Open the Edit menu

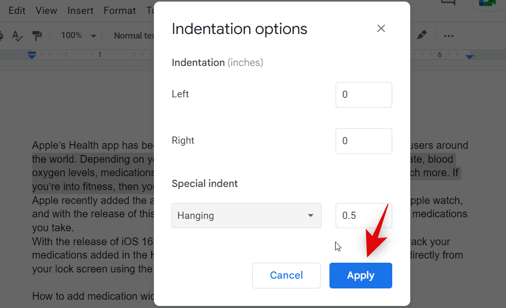pyautogui.click(x=17, y=10)
